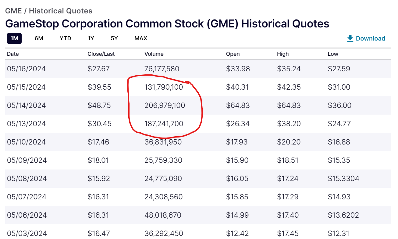Switch to the 5Y range tab
398x239 pixels.
pos(114,38)
